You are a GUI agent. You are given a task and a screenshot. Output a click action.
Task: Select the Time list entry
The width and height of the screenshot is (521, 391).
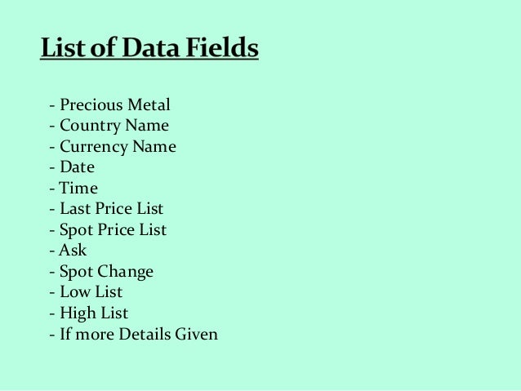click(73, 188)
